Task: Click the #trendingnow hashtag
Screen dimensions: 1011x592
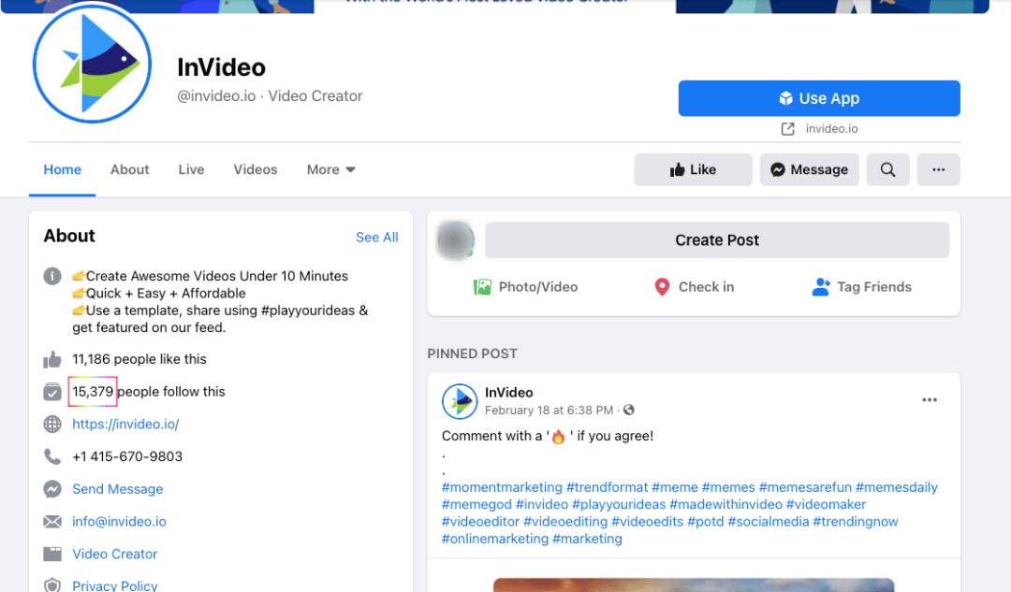Action: [855, 522]
